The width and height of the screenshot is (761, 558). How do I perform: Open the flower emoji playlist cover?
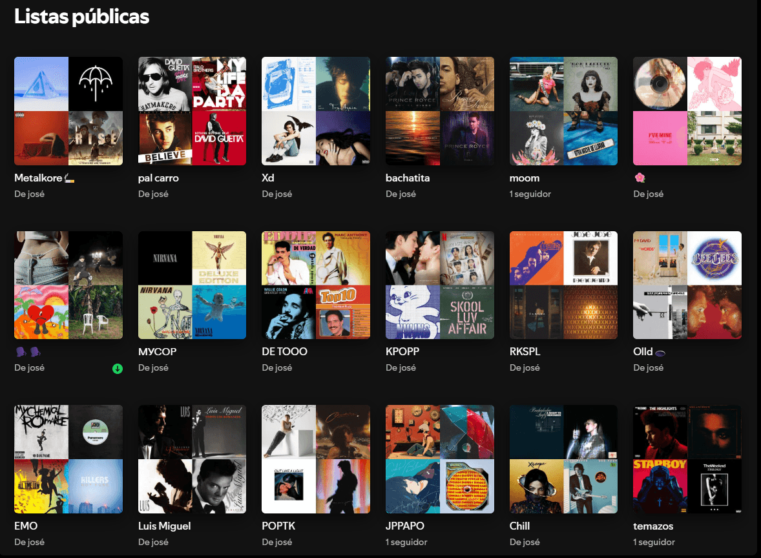(687, 111)
